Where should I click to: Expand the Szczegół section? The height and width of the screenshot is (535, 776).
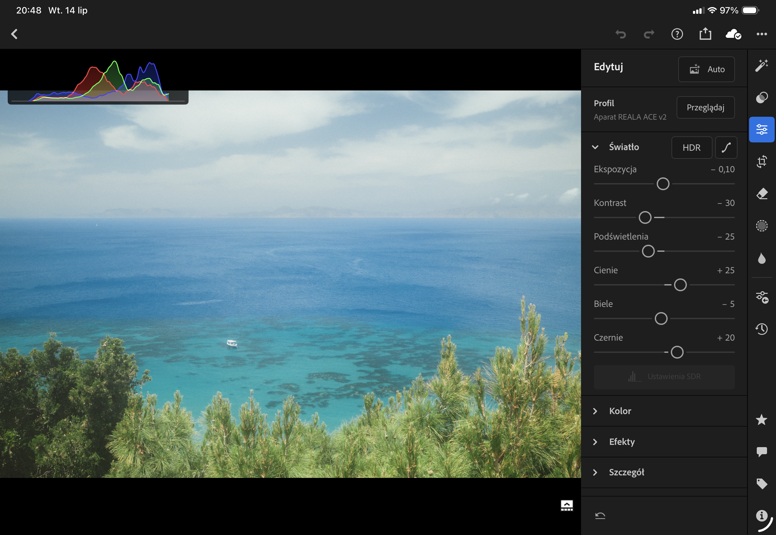point(664,472)
